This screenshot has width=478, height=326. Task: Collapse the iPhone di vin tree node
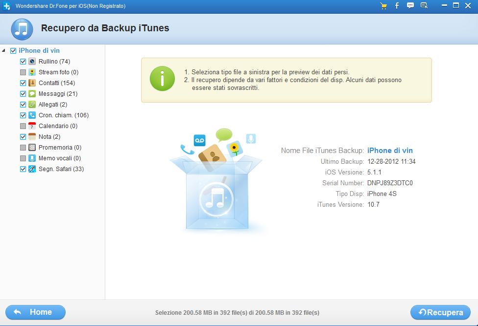tap(3, 50)
